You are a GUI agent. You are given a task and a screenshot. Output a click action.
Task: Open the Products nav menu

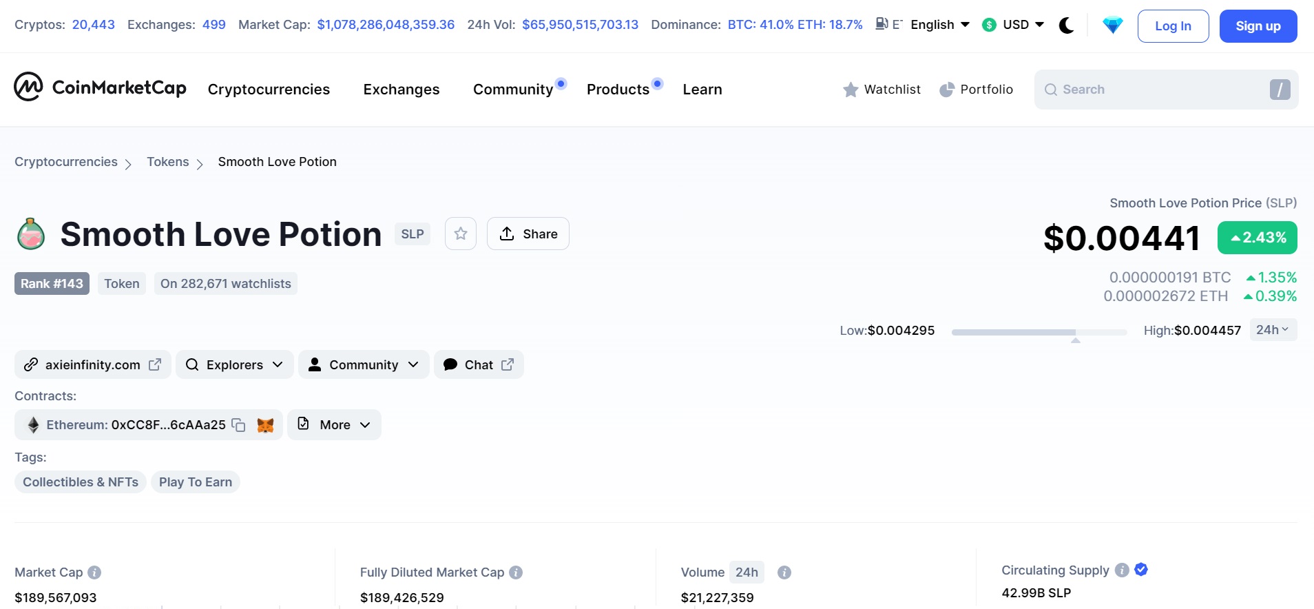tap(618, 90)
